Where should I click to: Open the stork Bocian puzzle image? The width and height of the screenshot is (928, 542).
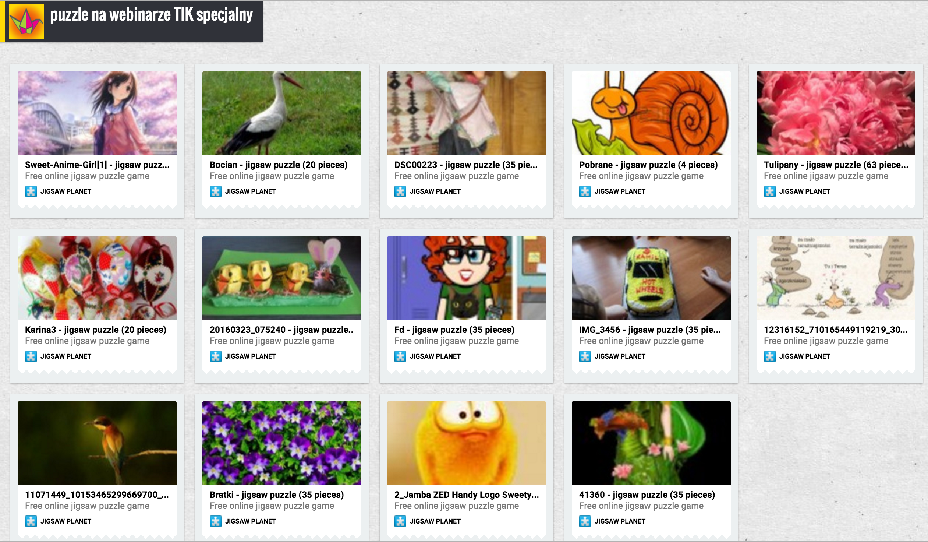pyautogui.click(x=282, y=113)
